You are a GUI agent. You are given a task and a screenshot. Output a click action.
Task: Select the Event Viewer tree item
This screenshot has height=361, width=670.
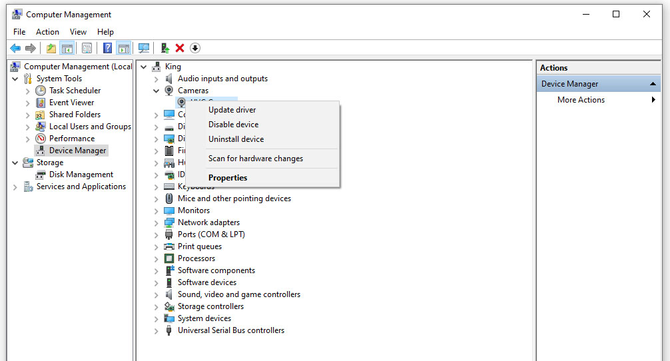click(x=71, y=103)
